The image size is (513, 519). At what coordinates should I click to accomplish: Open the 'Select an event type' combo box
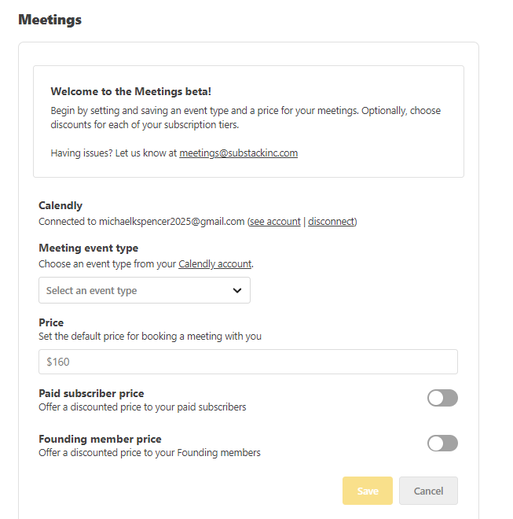(145, 290)
